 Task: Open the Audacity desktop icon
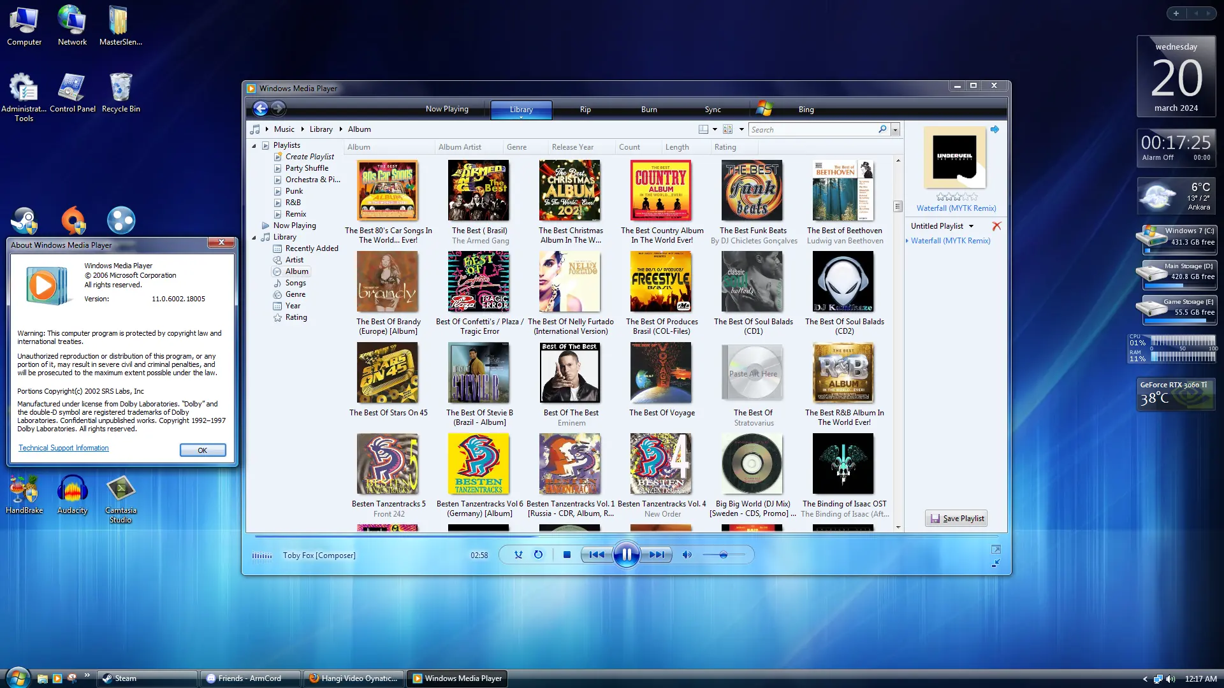[72, 495]
